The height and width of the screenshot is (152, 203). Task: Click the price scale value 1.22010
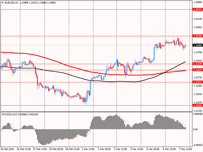(x=198, y=94)
